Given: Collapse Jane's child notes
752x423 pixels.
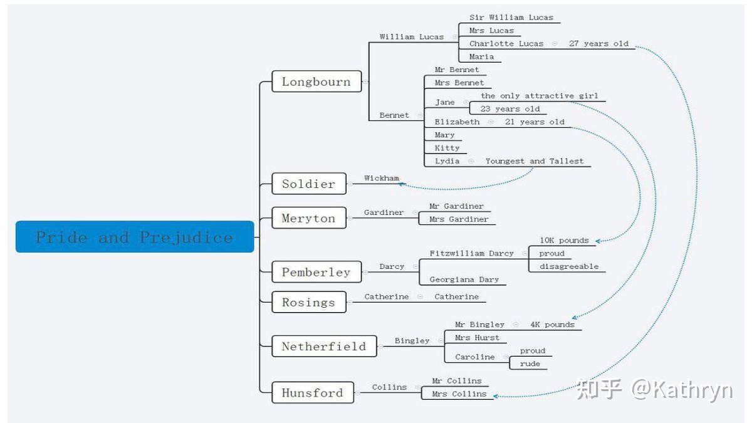Looking at the screenshot, I should [x=466, y=102].
